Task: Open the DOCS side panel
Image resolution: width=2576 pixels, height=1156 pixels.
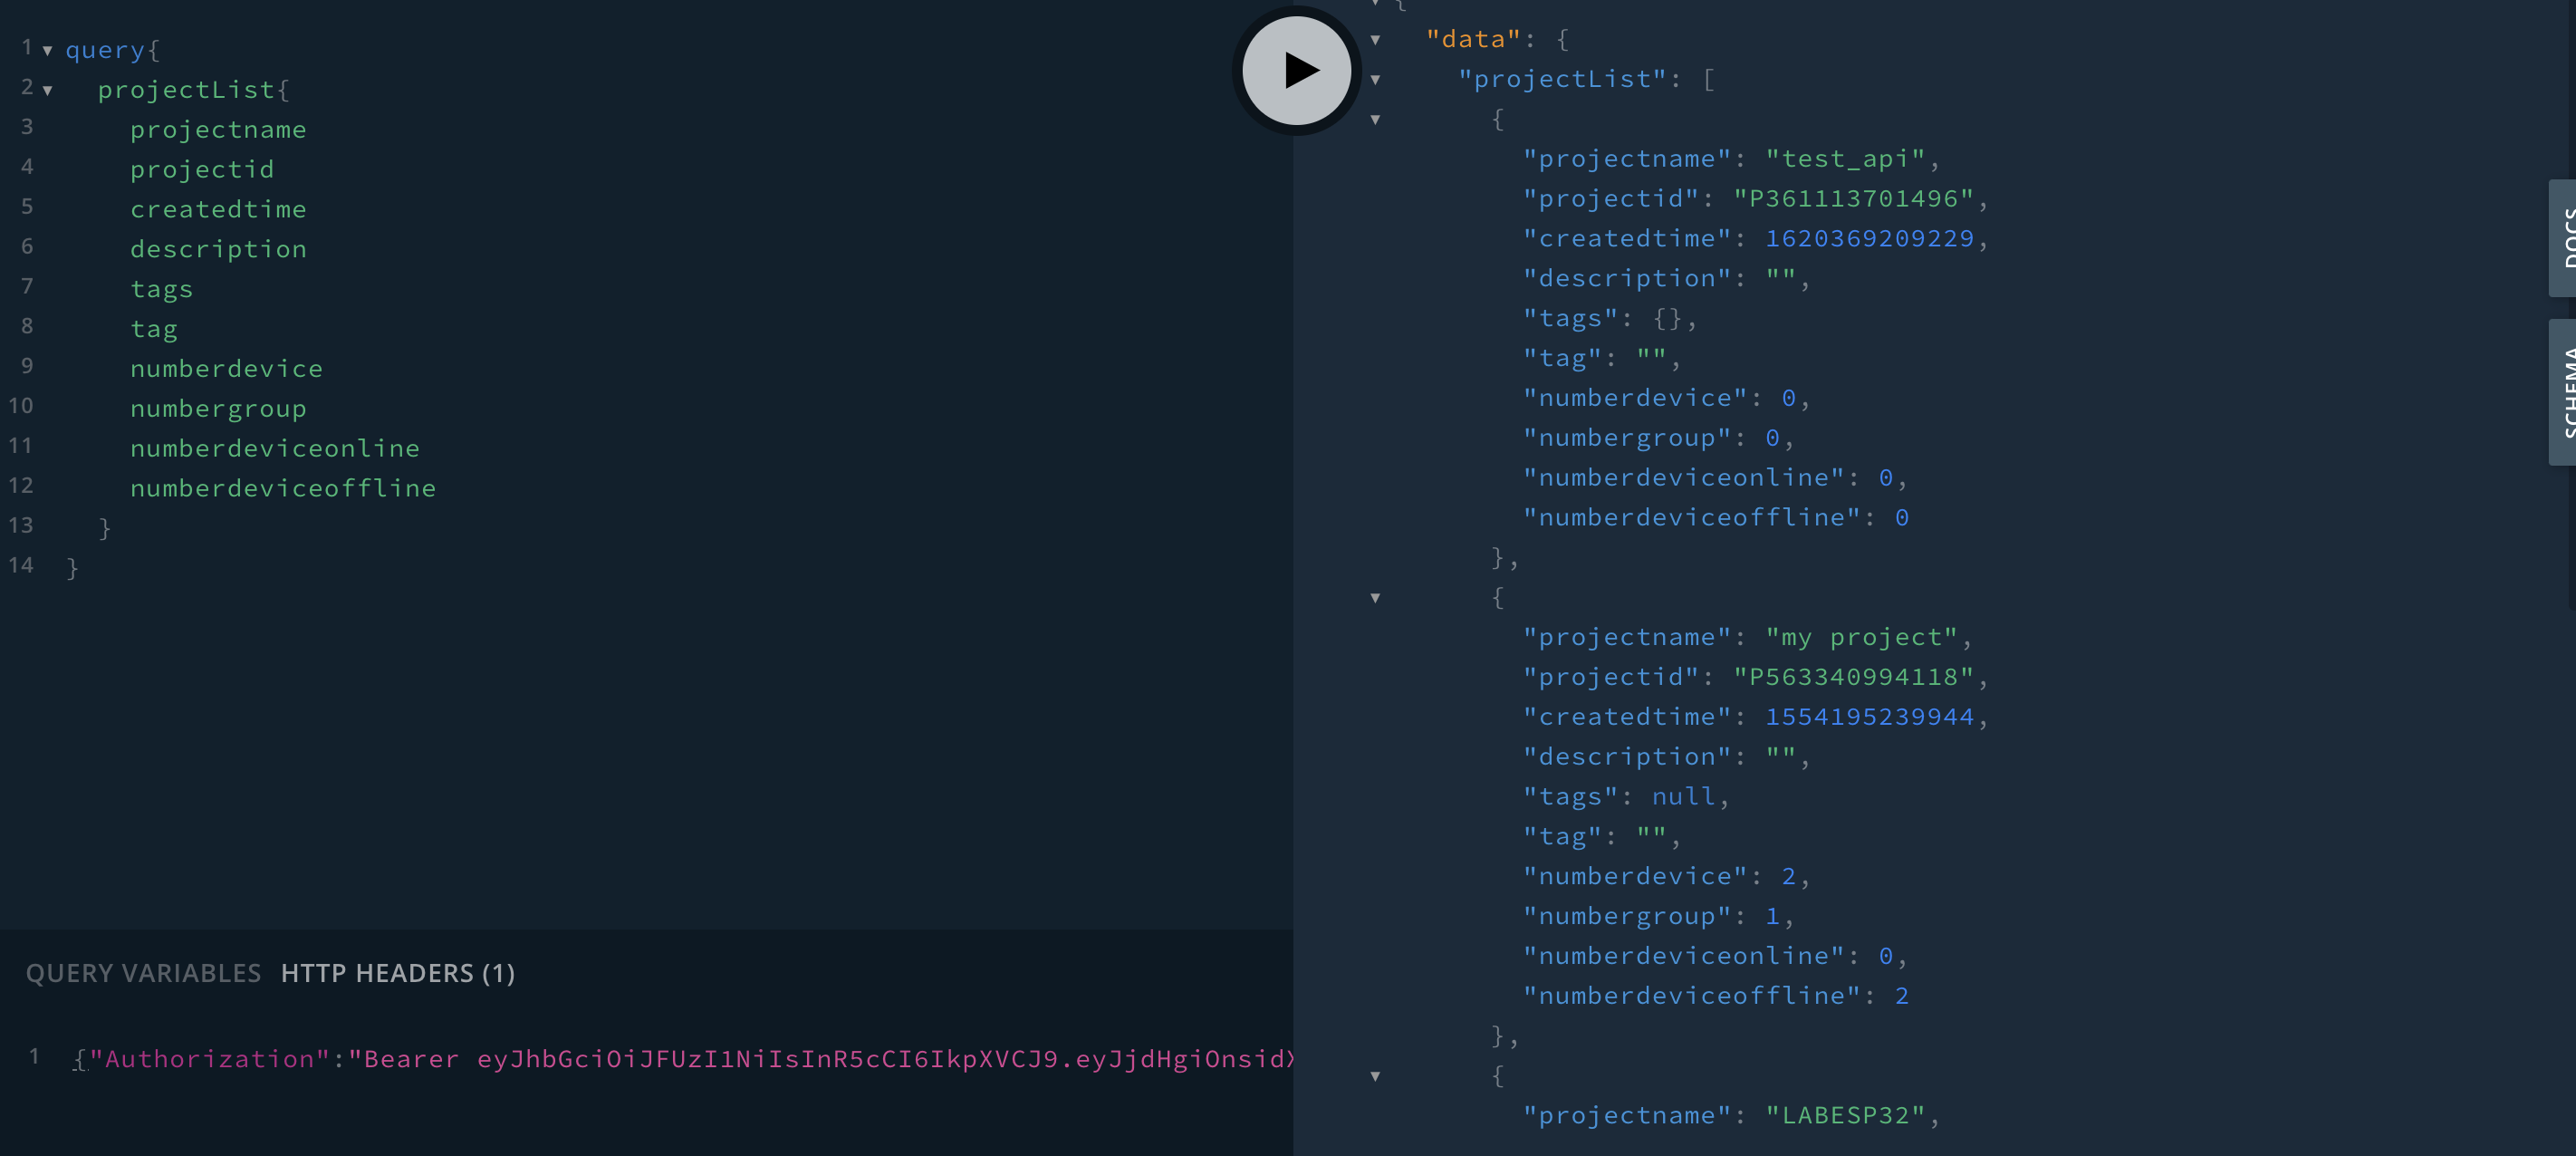Action: (2563, 237)
